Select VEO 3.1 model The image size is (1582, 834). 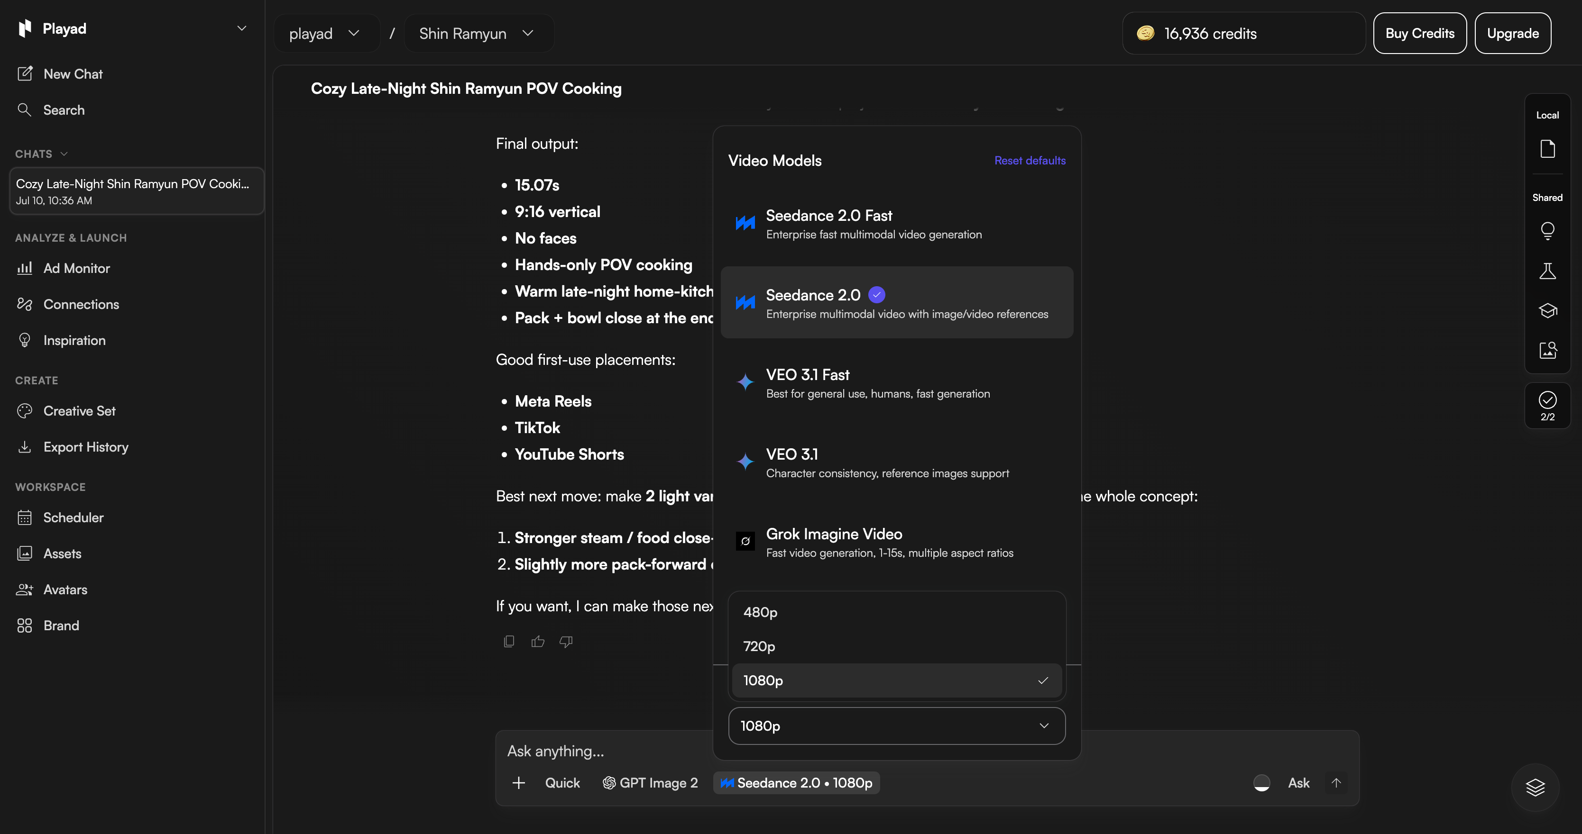coord(897,462)
